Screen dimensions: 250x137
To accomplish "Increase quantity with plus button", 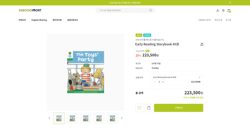I will pos(163,82).
